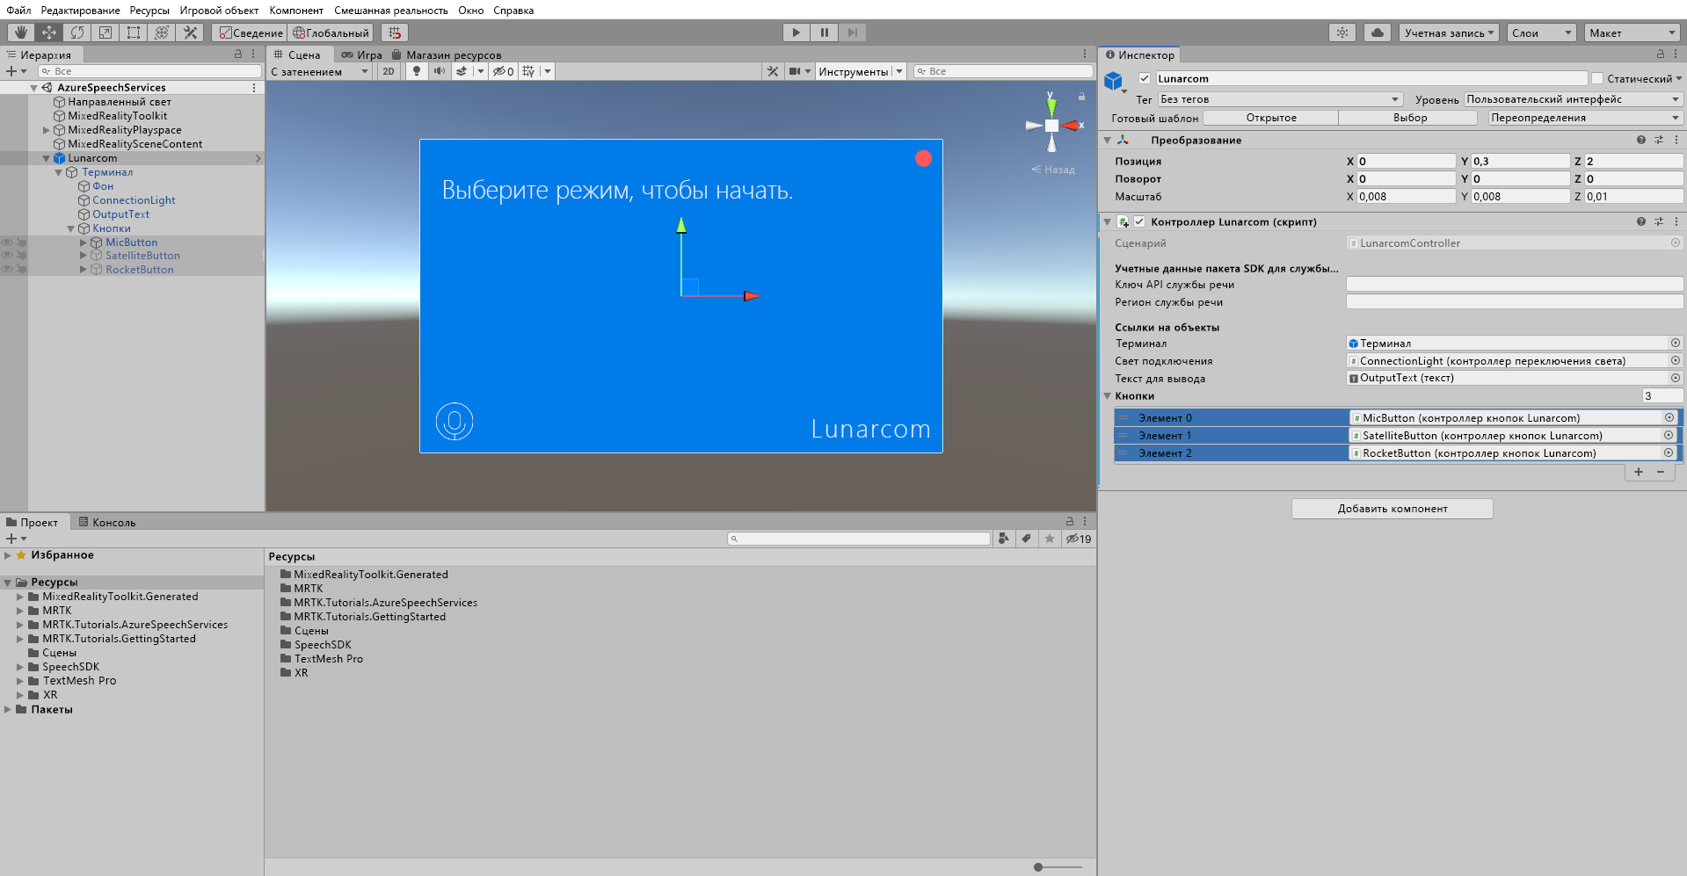
Task: Toggle 2D view mode in Scene
Action: [389, 71]
